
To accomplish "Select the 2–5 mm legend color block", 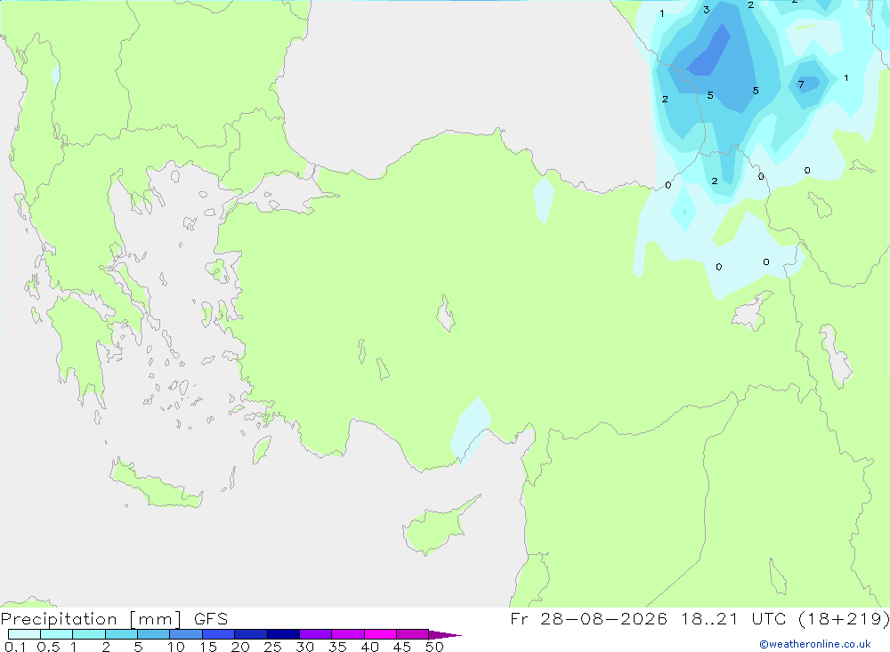I will click(x=121, y=634).
